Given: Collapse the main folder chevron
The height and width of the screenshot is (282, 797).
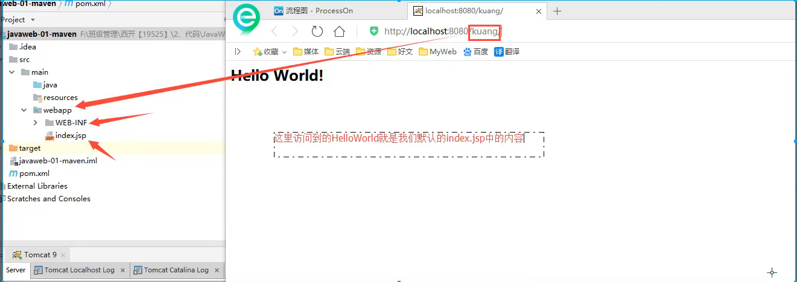Looking at the screenshot, I should [x=11, y=72].
